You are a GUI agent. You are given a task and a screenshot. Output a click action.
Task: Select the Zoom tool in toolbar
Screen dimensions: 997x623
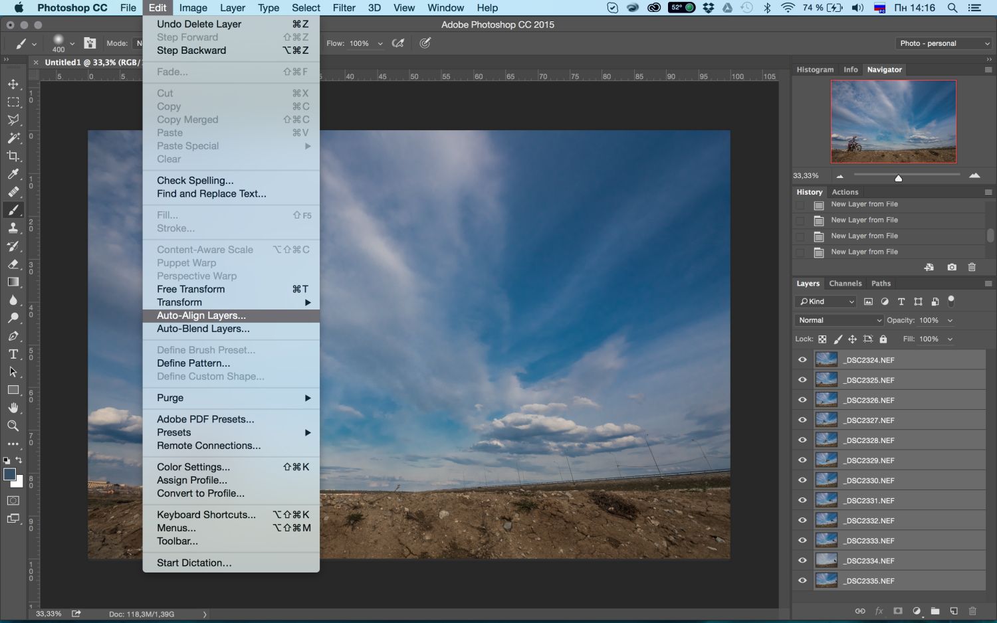tap(13, 426)
